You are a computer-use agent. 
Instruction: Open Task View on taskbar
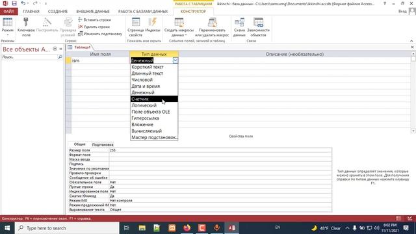pyautogui.click(x=127, y=228)
